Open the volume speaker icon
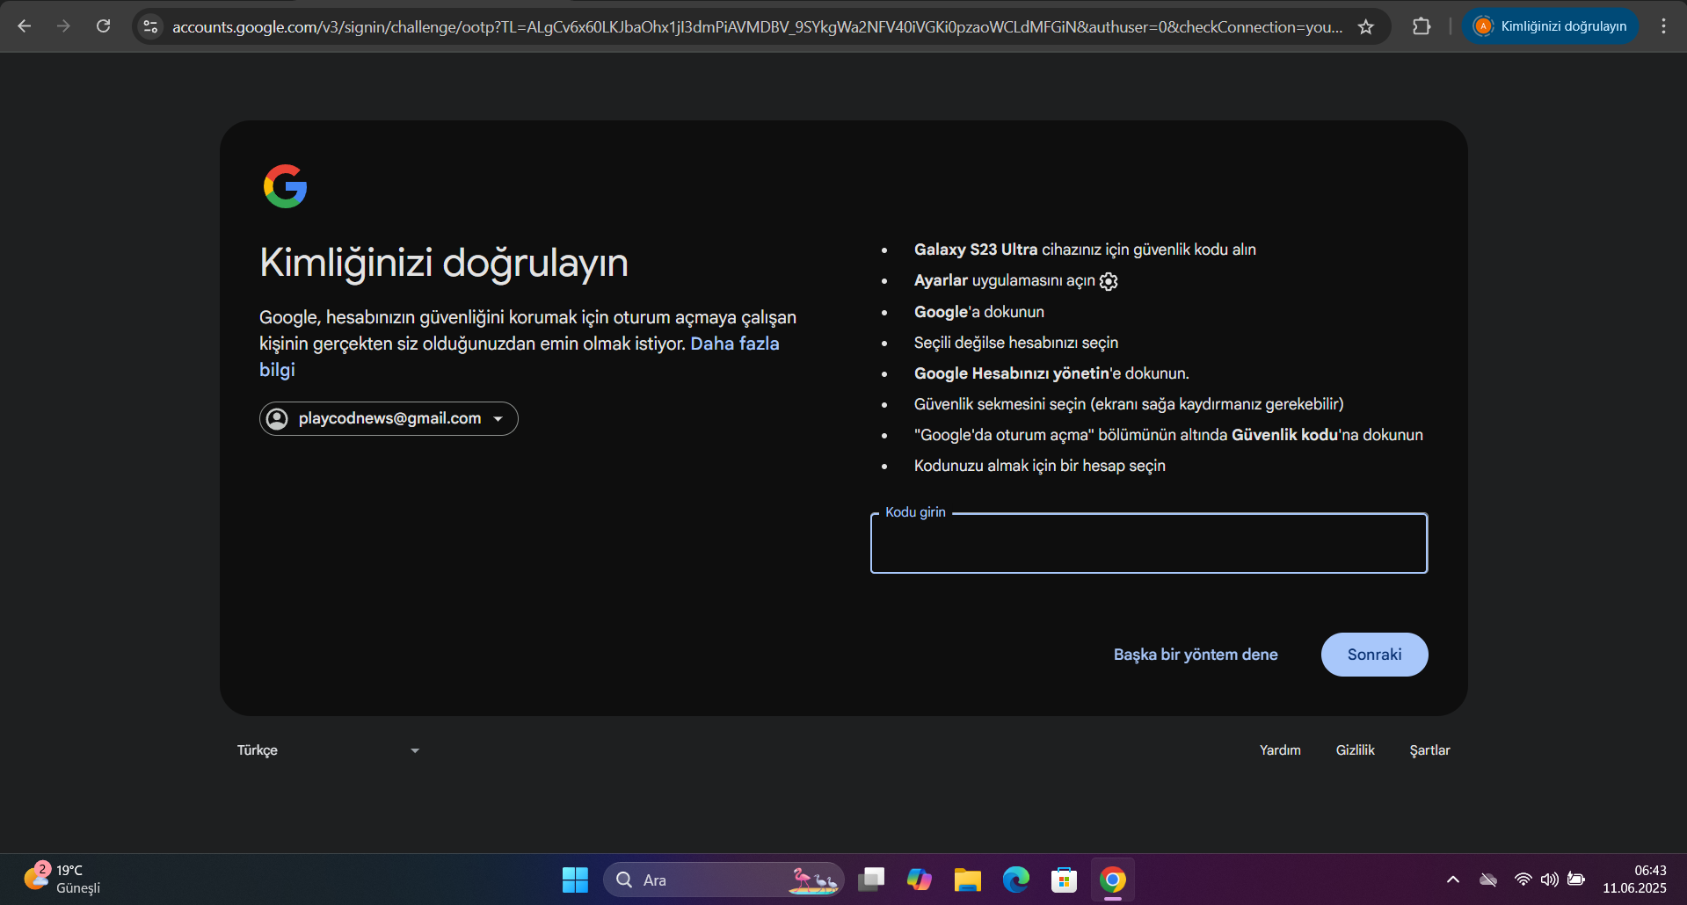The image size is (1687, 905). click(1550, 880)
